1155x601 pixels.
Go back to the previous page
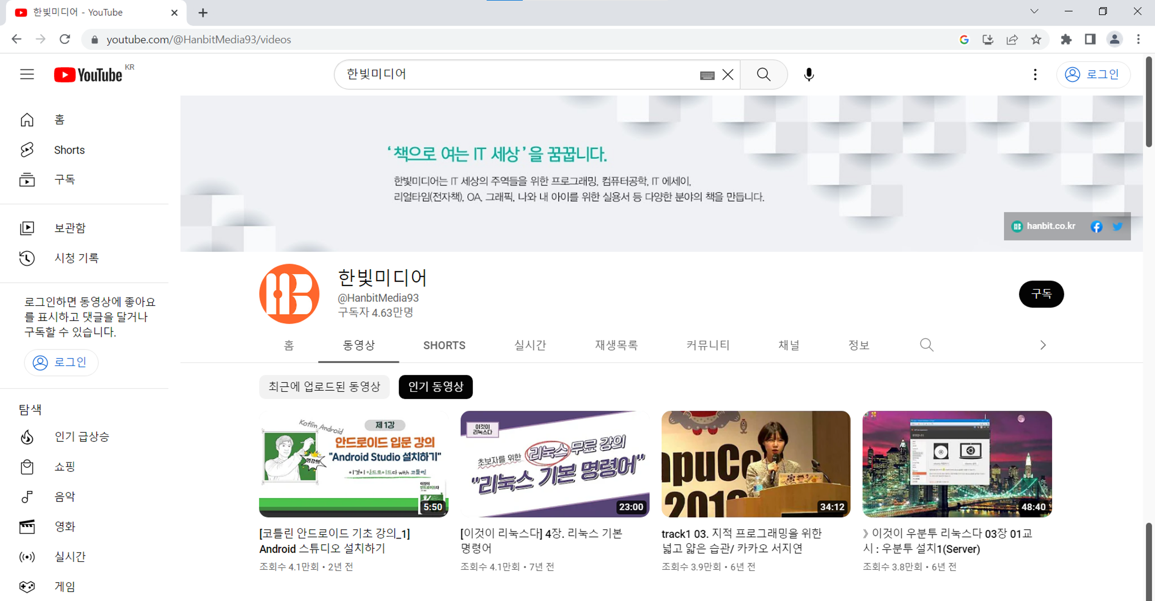[17, 39]
